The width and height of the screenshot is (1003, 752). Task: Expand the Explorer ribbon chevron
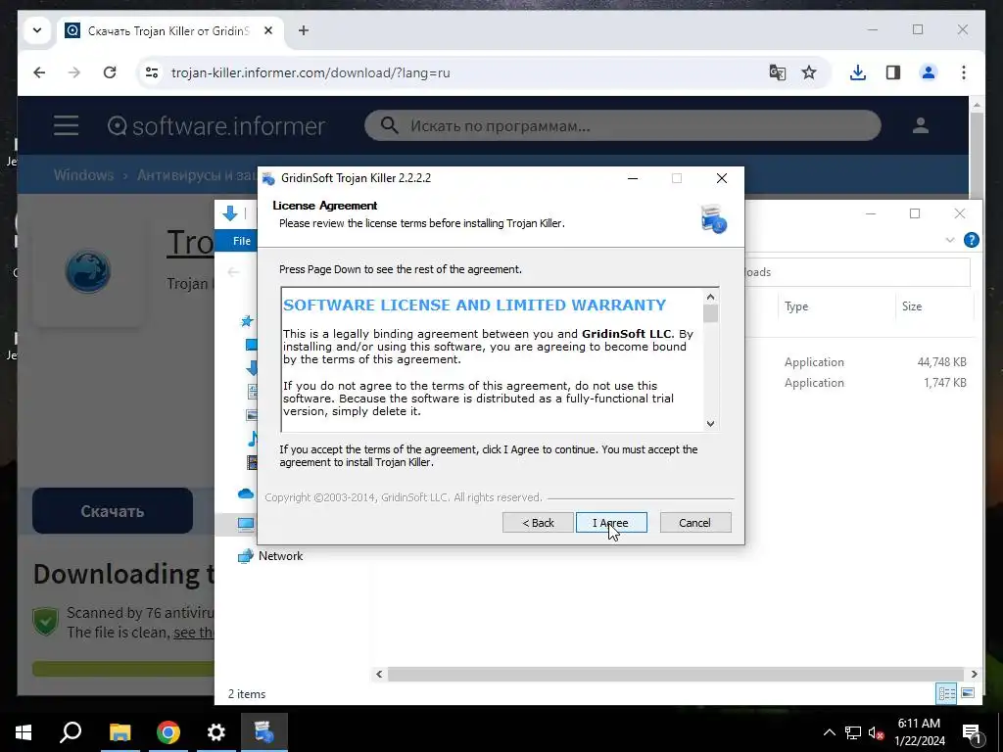[950, 240]
